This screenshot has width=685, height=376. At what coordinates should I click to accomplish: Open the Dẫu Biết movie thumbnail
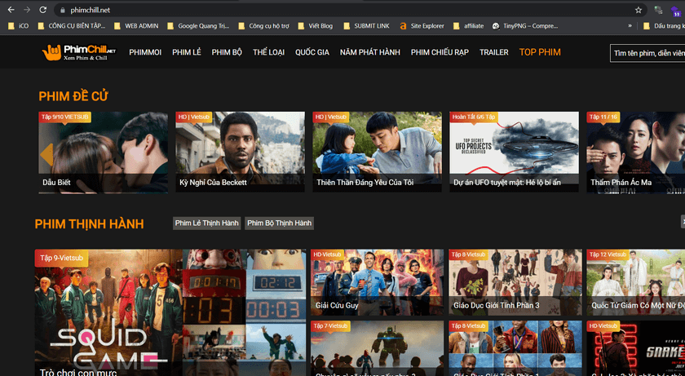(103, 152)
